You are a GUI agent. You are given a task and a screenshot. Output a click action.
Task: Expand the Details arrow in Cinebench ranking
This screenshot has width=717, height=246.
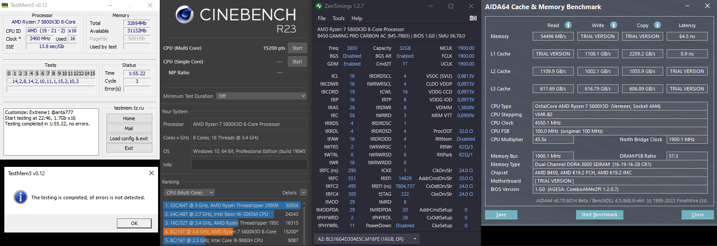coord(303,193)
